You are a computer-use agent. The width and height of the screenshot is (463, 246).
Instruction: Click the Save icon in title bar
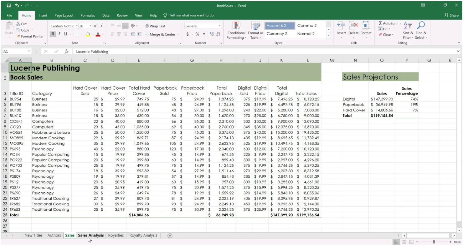(x=9, y=6)
